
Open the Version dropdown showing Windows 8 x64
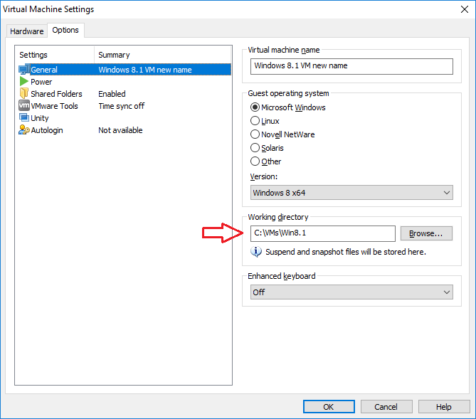tap(351, 193)
